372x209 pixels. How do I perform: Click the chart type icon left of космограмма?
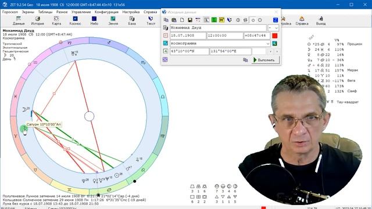coord(166,44)
